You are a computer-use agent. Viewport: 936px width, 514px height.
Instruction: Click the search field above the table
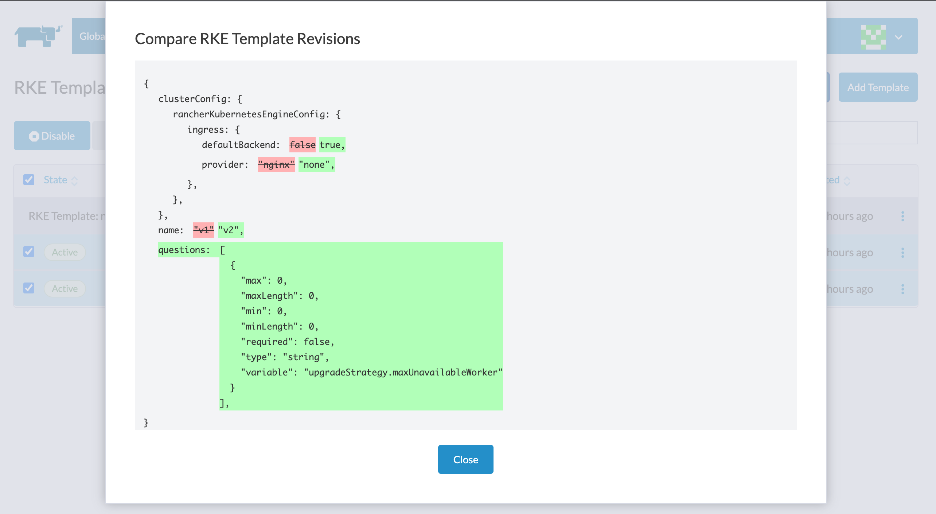(x=871, y=133)
